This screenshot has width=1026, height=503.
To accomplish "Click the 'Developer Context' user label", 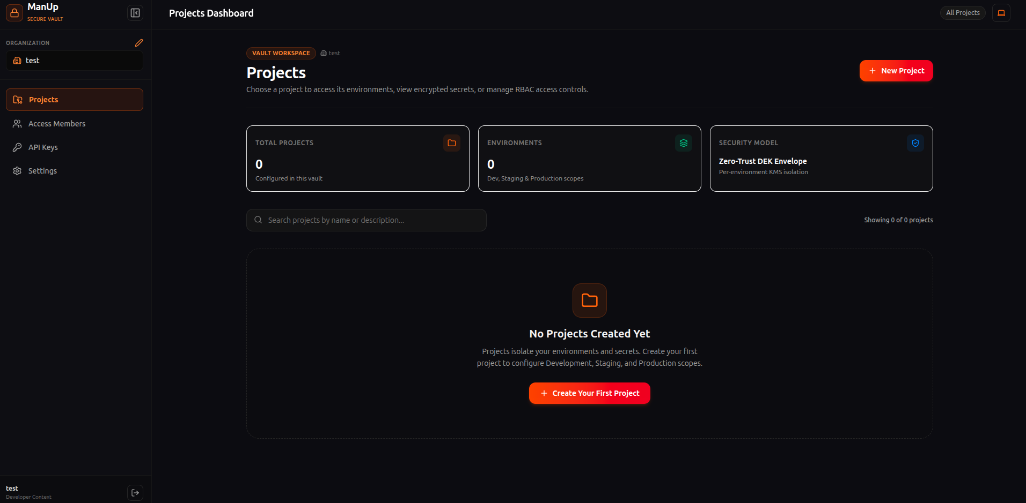I will [28, 497].
